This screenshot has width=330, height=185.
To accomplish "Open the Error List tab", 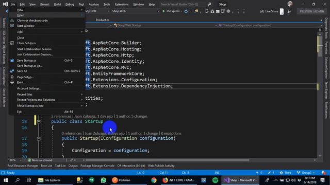I will click(46, 165).
